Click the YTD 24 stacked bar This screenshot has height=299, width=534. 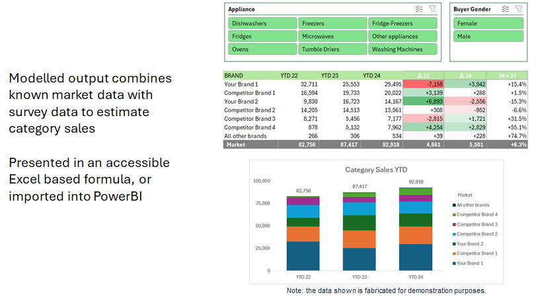coord(416,229)
